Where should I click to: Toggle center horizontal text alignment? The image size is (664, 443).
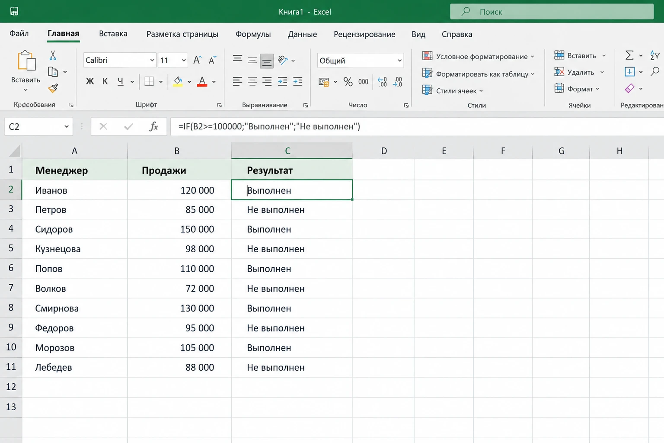[252, 81]
